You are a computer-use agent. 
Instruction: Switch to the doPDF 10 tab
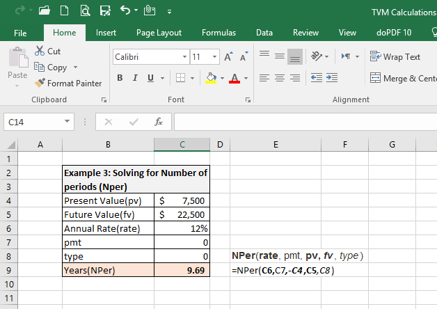394,33
